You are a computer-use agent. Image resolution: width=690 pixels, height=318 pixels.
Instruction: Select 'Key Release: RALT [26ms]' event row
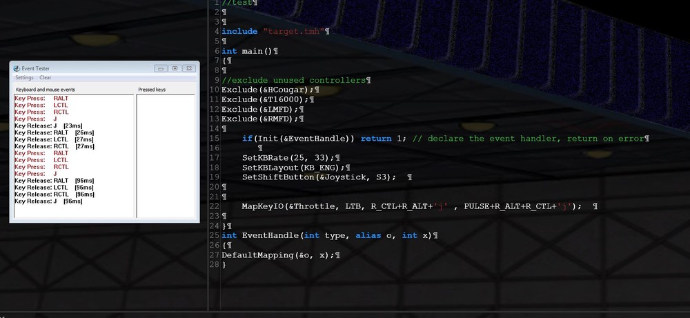pos(54,132)
